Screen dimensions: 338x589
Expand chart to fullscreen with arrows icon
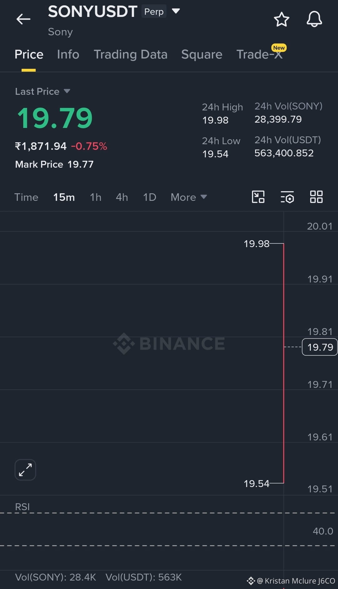pyautogui.click(x=25, y=470)
